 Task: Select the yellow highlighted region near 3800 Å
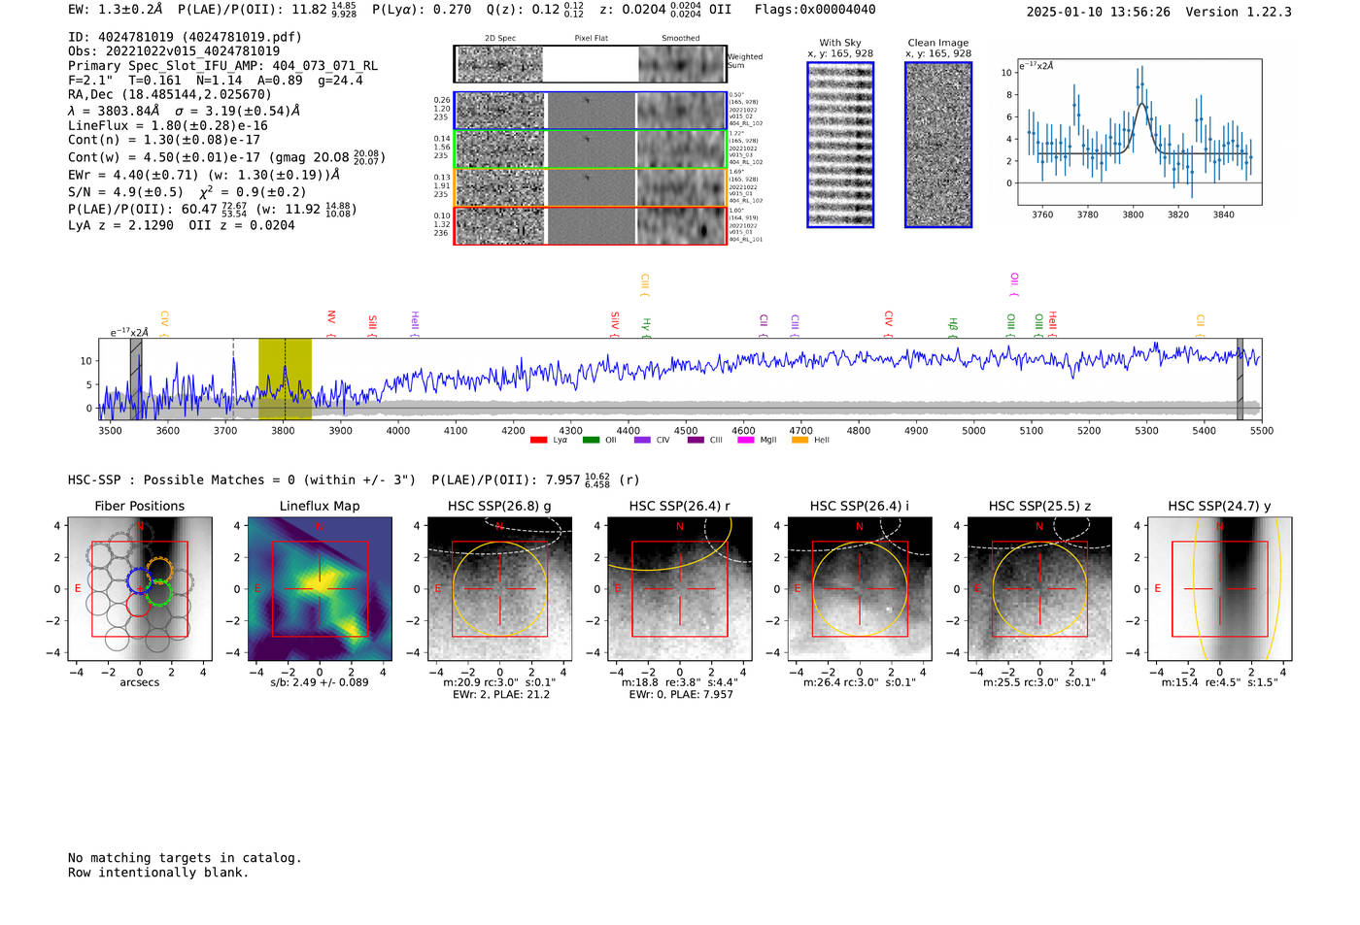point(285,380)
